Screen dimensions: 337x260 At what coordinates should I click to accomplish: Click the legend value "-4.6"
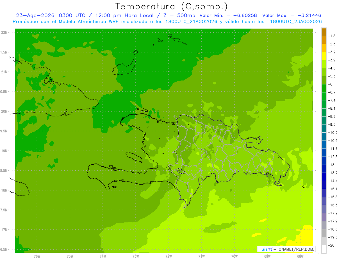click(x=332, y=68)
